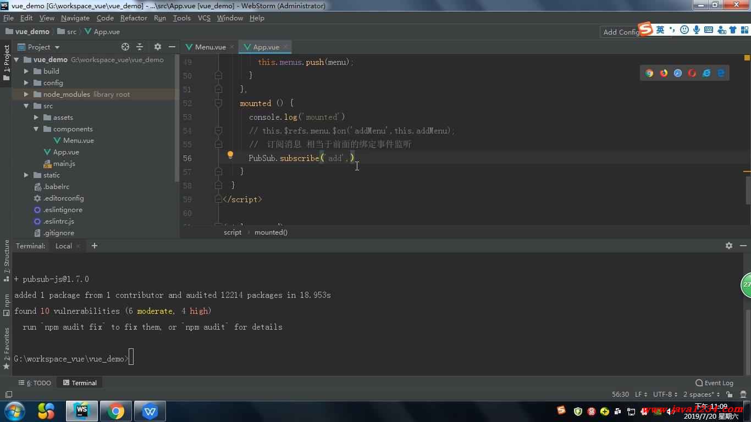Change line separator LF dropdown
The image size is (751, 422).
click(x=641, y=395)
